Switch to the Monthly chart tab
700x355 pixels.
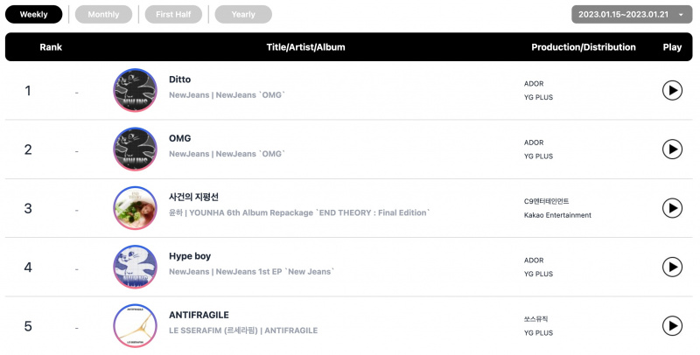point(103,14)
